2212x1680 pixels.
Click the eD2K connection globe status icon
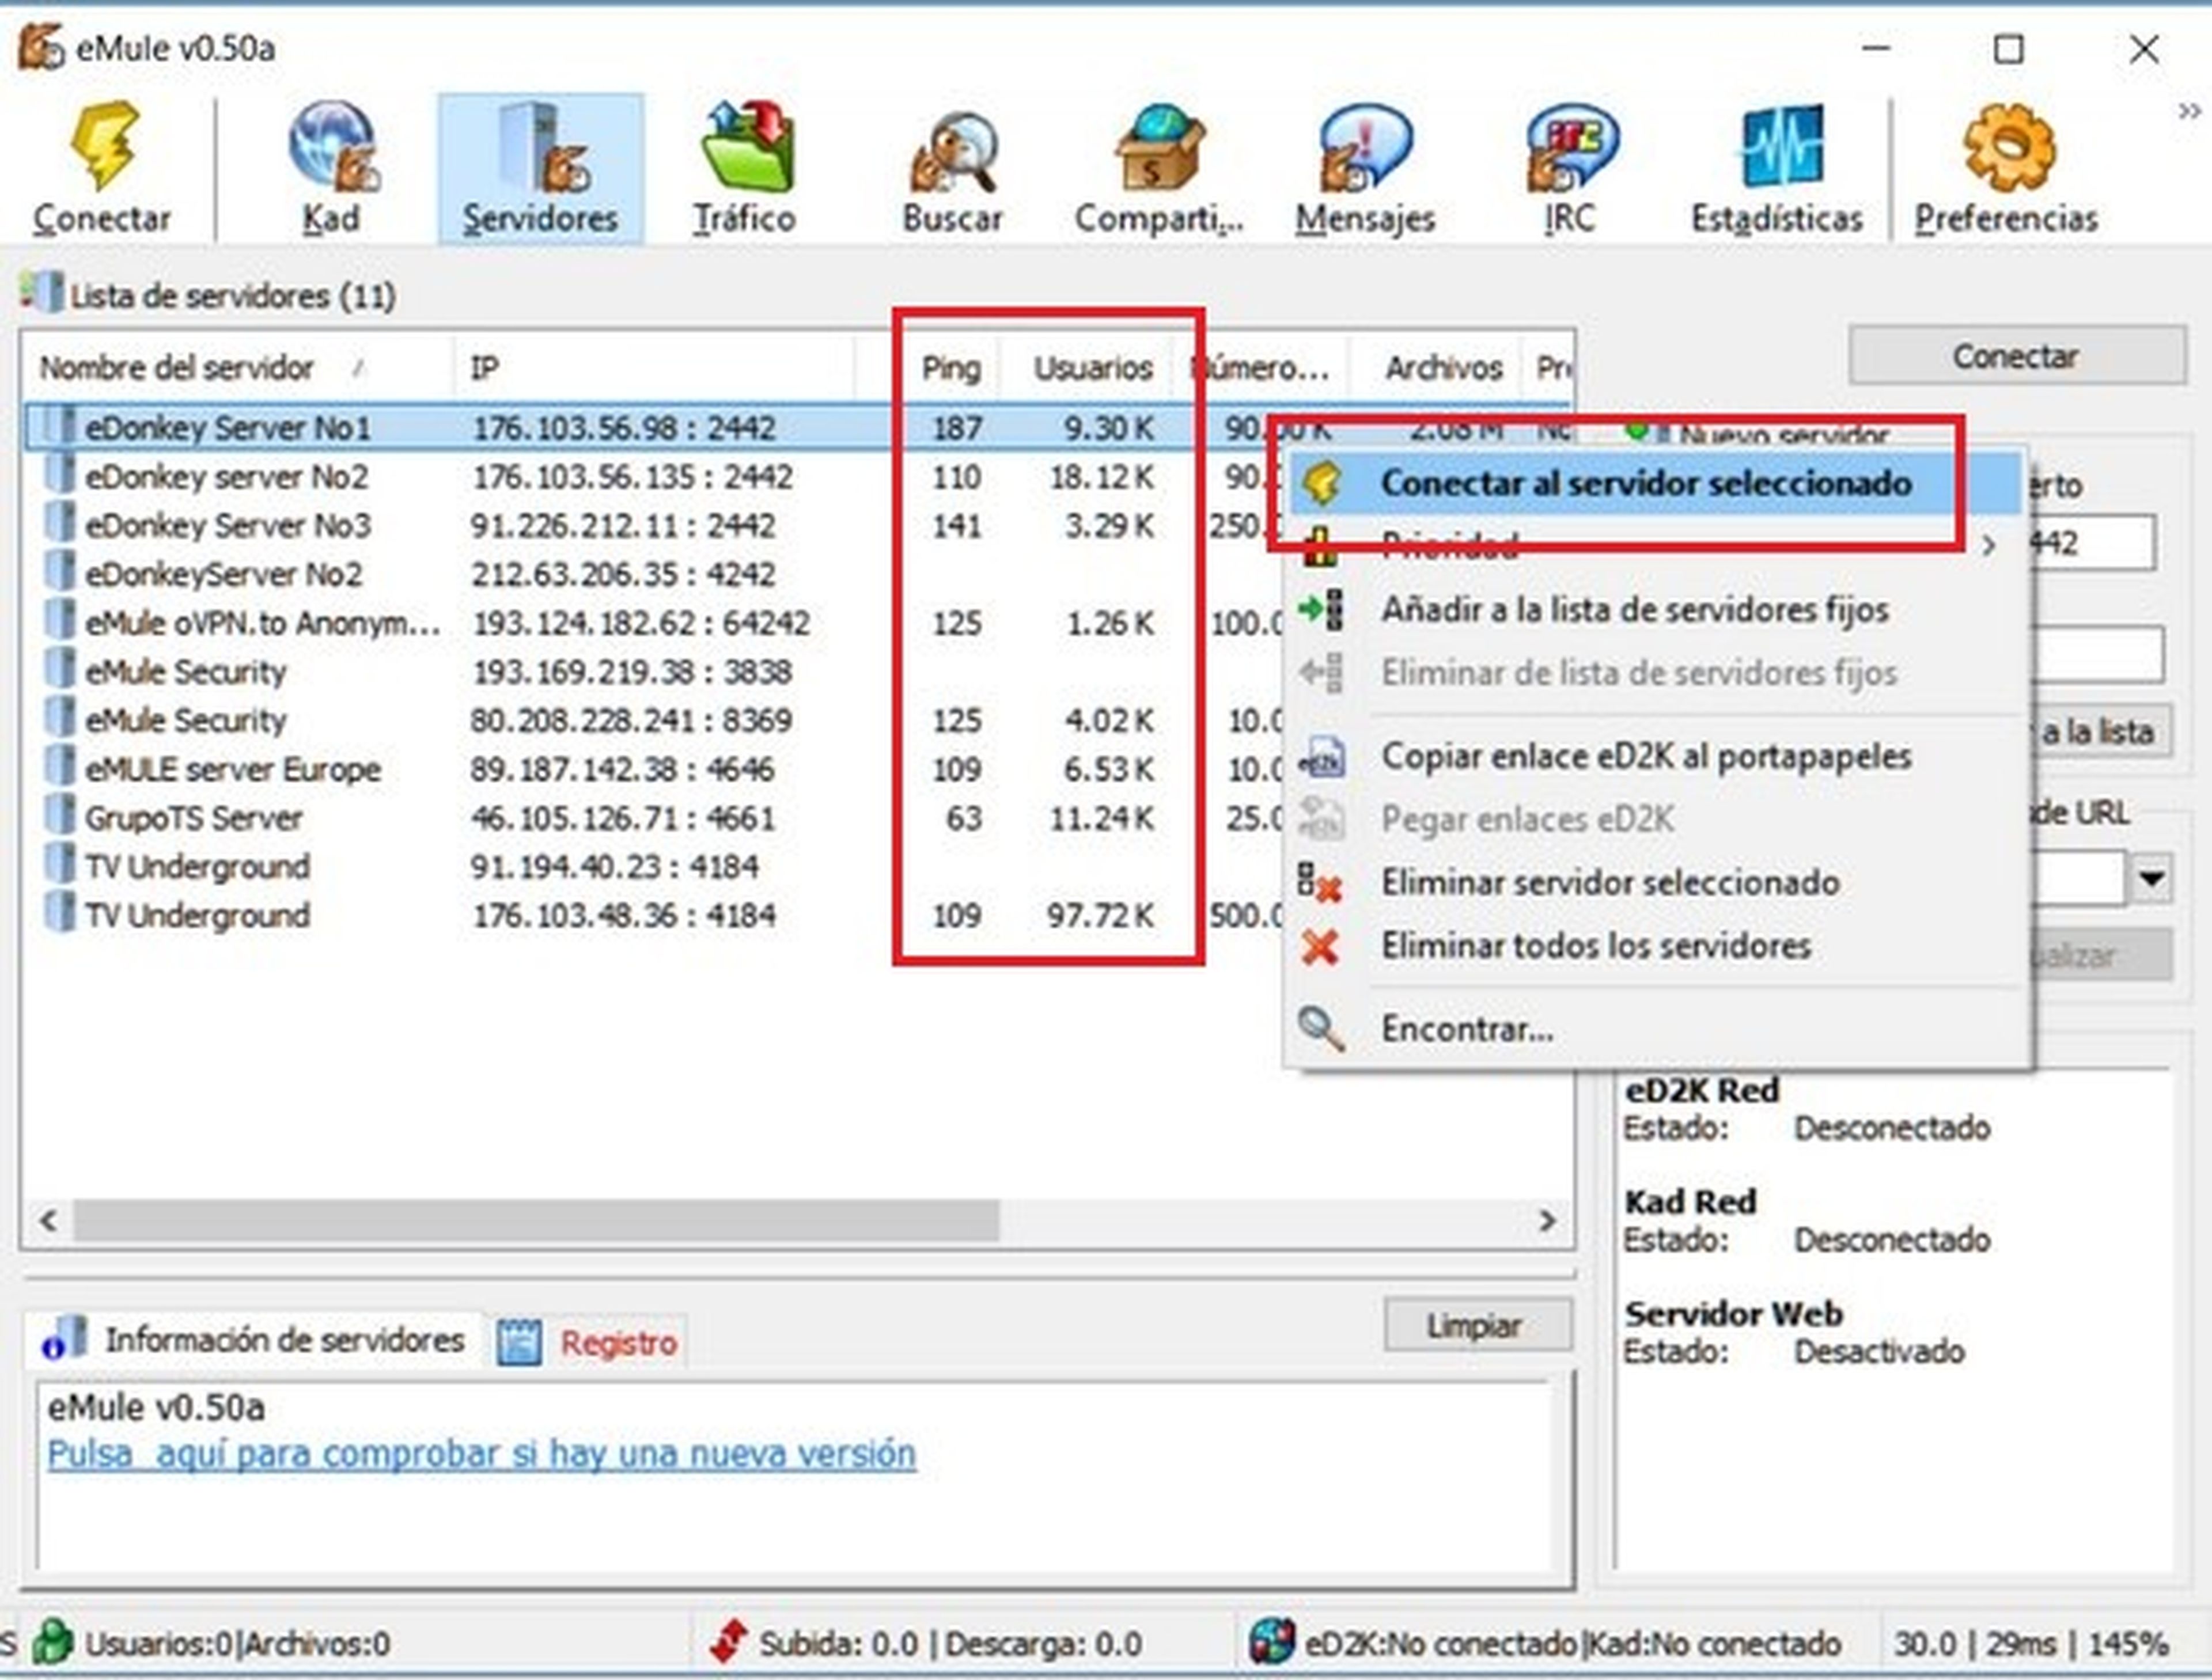click(1272, 1642)
